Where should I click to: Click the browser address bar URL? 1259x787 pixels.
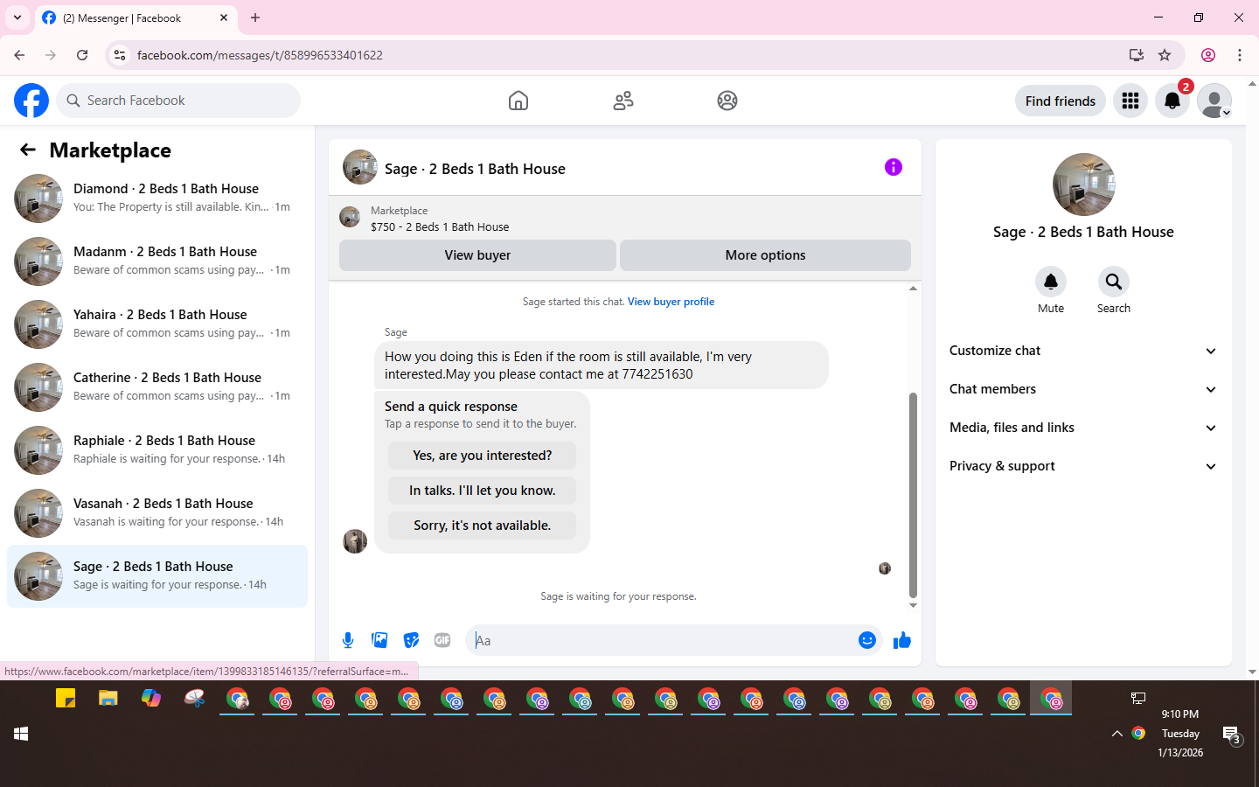260,55
